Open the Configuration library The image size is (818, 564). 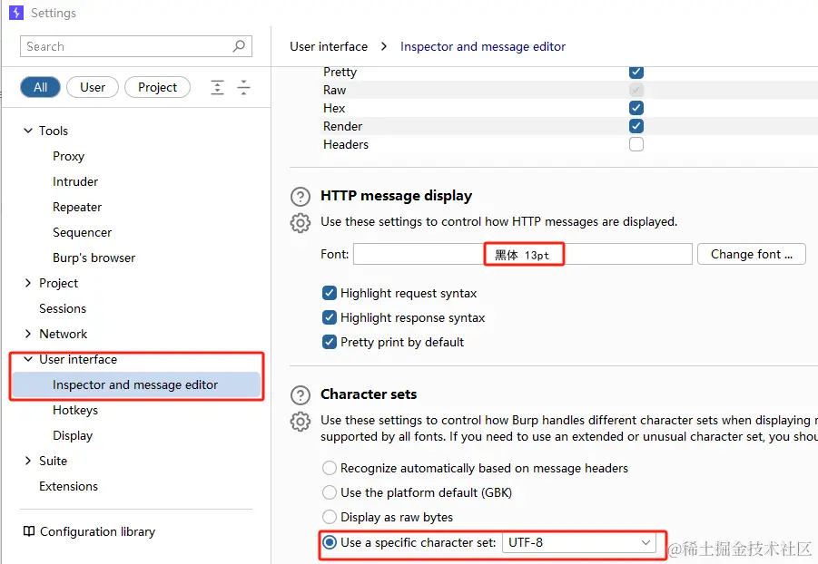point(88,531)
